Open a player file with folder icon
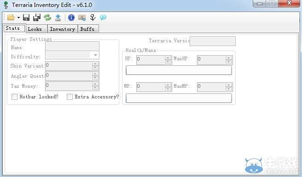The height and width of the screenshot is (177, 302). pos(11,17)
